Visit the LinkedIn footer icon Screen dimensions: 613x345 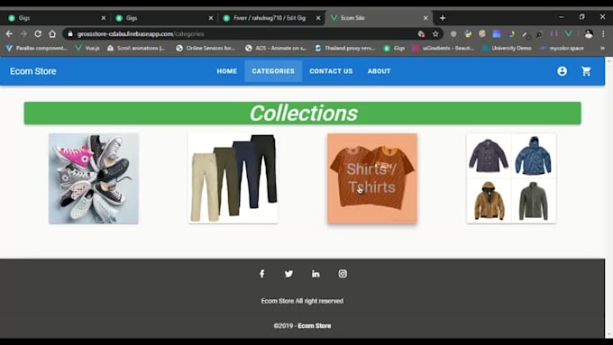pyautogui.click(x=316, y=274)
